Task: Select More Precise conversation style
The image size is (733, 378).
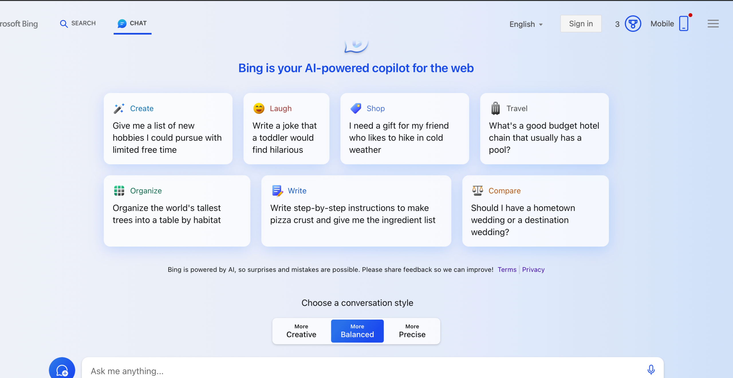Action: [x=412, y=331]
